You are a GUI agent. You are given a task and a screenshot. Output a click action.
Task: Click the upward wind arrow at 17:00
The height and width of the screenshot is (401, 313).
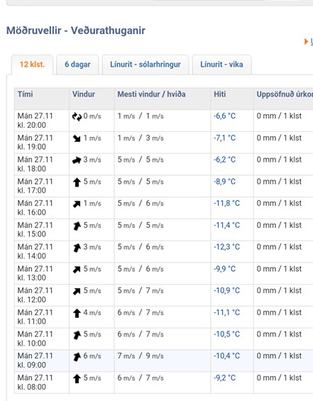click(77, 182)
